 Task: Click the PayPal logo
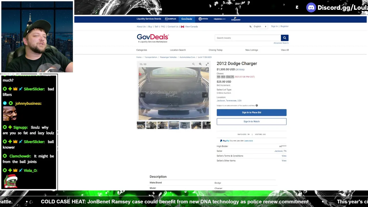225,141
